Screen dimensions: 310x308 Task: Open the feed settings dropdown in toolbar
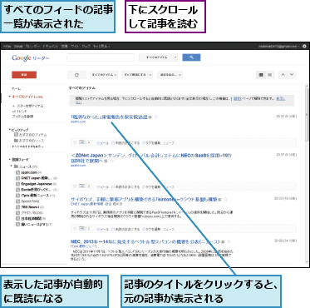(x=170, y=75)
